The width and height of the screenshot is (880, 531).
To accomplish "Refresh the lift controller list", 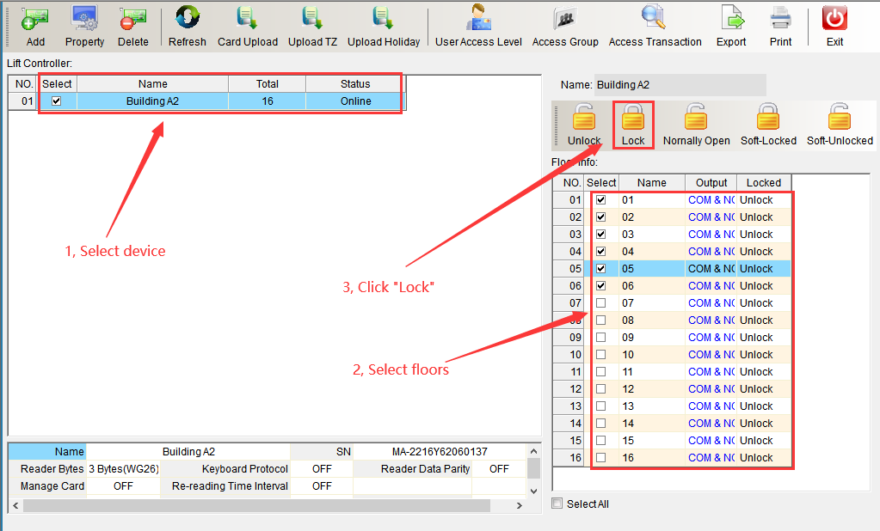I will (187, 19).
